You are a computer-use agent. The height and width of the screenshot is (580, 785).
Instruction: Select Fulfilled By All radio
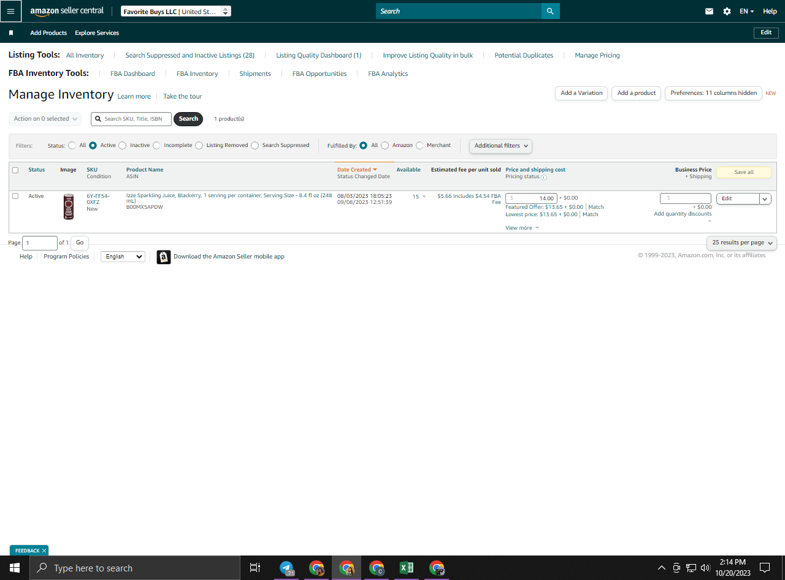click(x=364, y=146)
